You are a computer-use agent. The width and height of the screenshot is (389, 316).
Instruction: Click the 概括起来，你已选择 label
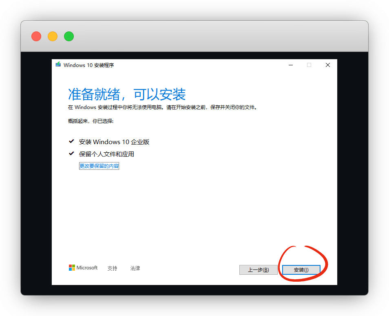91,121
